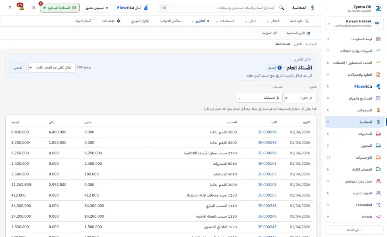Click the اسأل Flowrica button

click(x=133, y=8)
